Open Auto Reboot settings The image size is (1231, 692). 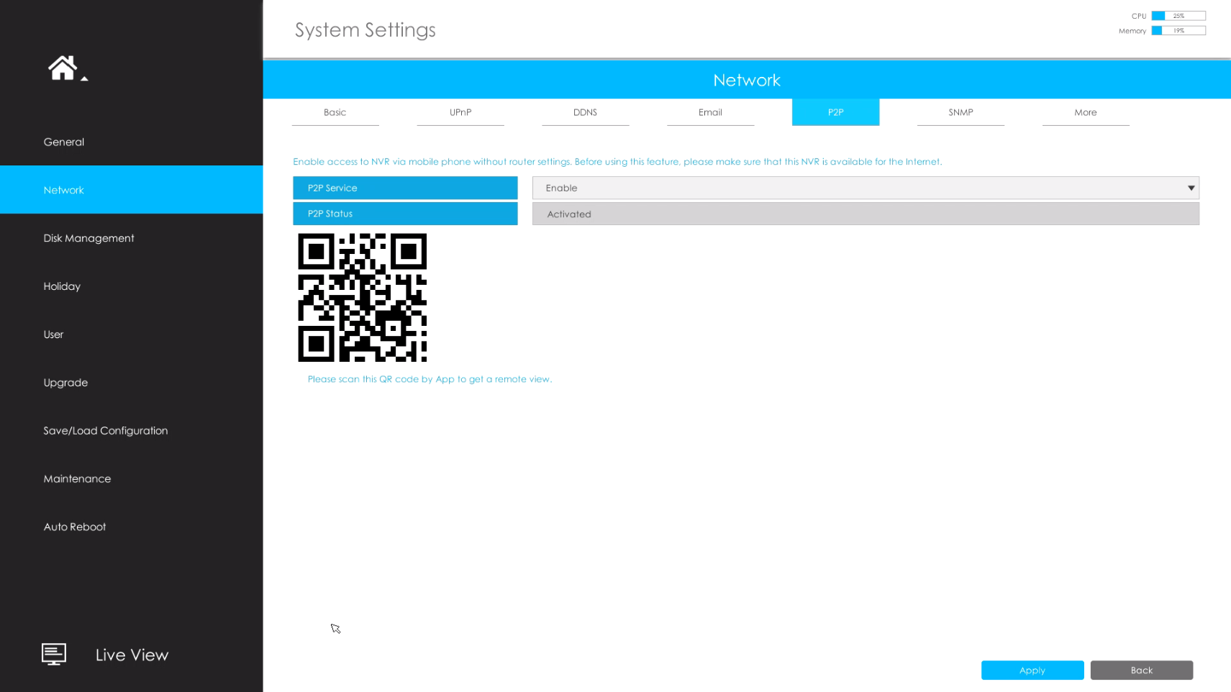pyautogui.click(x=131, y=527)
